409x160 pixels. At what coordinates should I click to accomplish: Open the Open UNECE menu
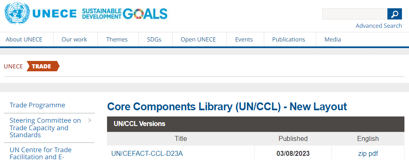pyautogui.click(x=198, y=39)
